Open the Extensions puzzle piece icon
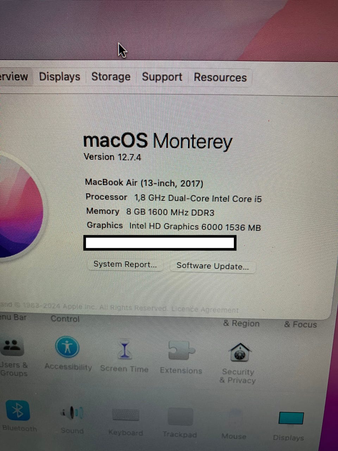This screenshot has width=338, height=451. click(181, 351)
